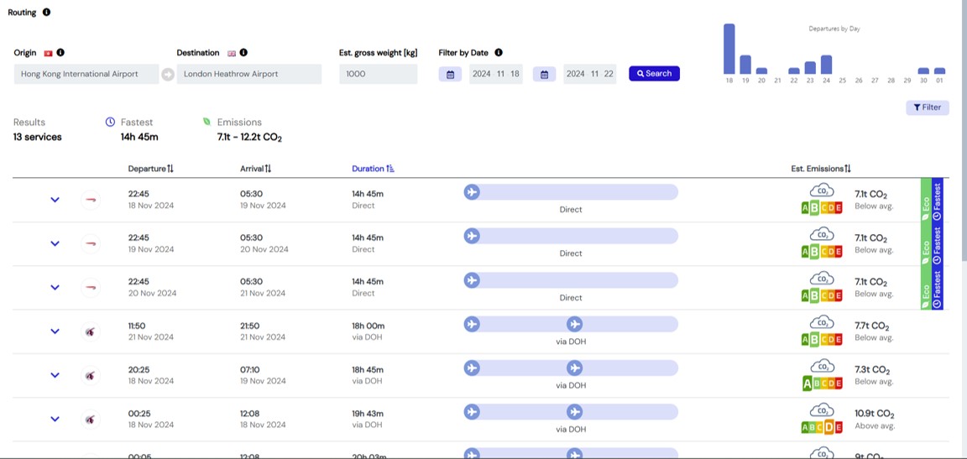
Task: Open the end date calendar picker
Action: [544, 74]
